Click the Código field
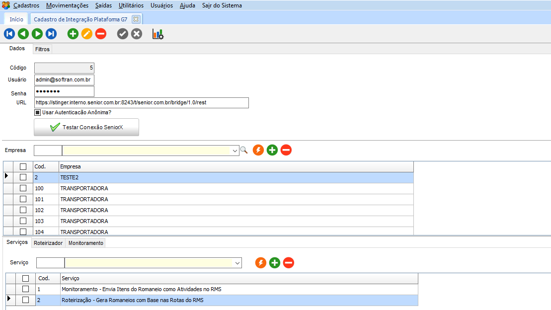Screen dimensions: 551x310 tap(64, 68)
